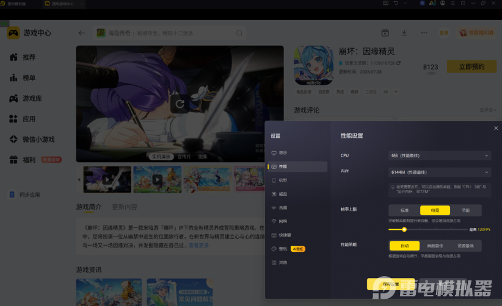Click the 游戏中心 logo icon
The height and width of the screenshot is (306, 502).
coord(13,33)
